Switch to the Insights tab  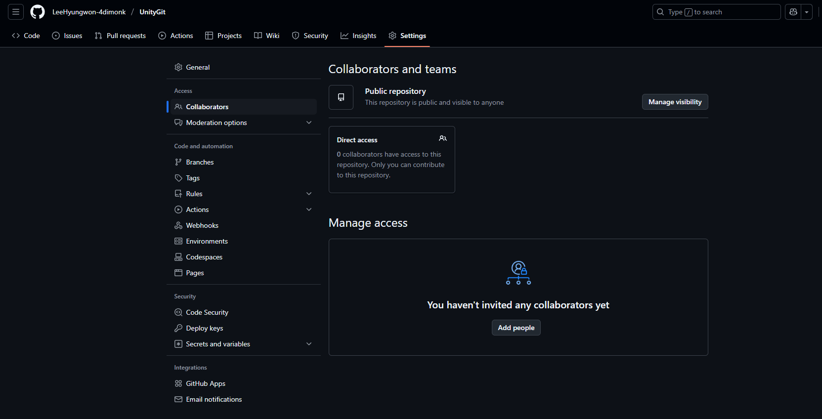click(358, 36)
